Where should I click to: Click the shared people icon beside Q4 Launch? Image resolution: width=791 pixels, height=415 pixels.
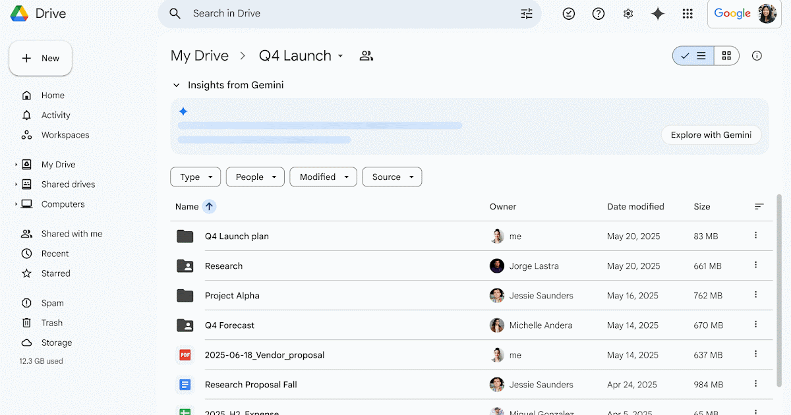366,56
